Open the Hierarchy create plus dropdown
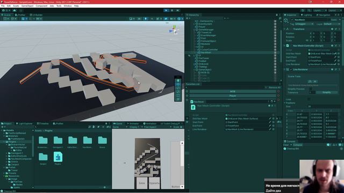This screenshot has height=193, width=344. tap(188, 18)
